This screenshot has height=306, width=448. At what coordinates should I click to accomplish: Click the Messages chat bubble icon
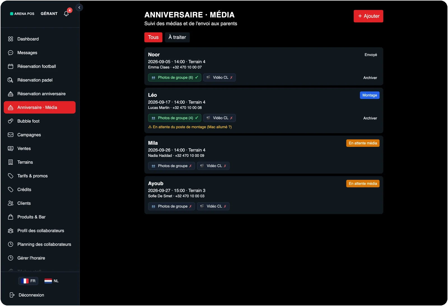(11, 53)
